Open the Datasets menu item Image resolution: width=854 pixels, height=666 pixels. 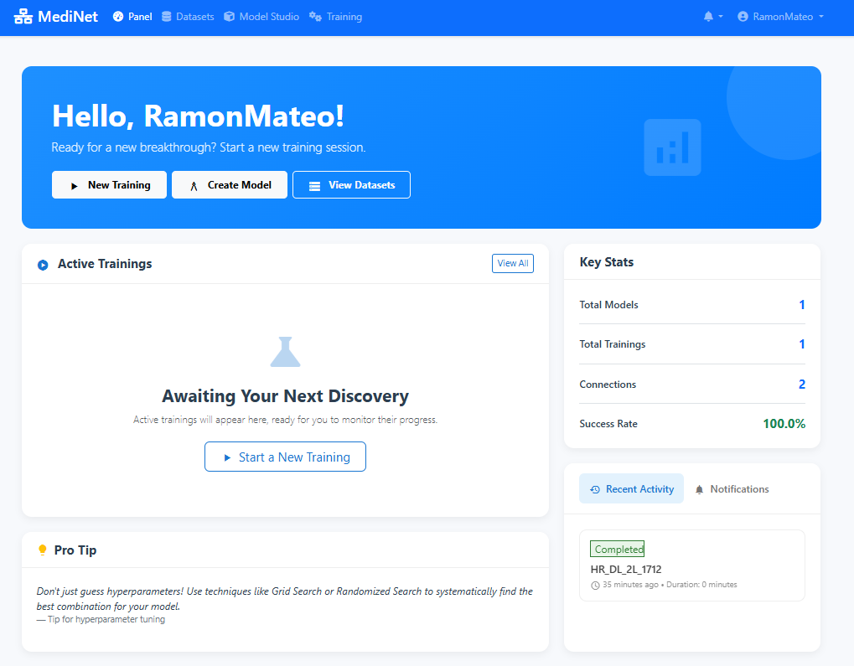click(188, 17)
